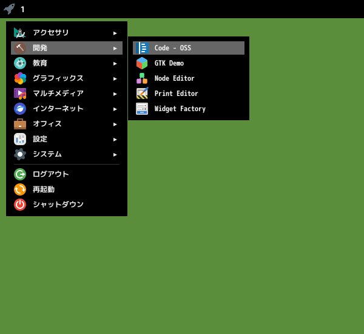Image resolution: width=364 pixels, height=334 pixels.
Task: Click the GTK Demo cube icon
Action: [x=142, y=63]
